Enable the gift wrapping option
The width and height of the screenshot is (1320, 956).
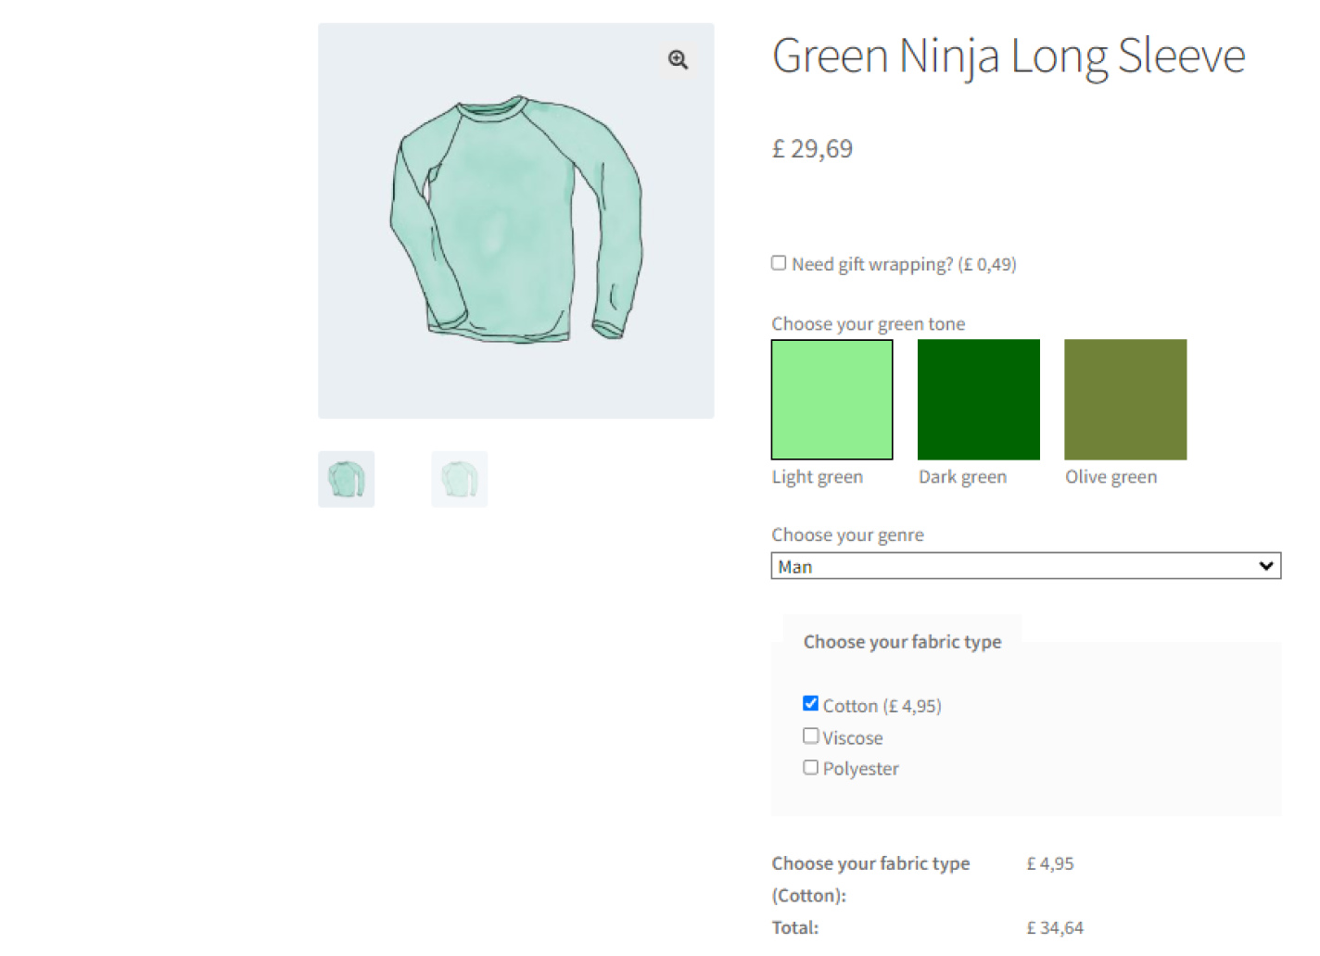tap(779, 262)
